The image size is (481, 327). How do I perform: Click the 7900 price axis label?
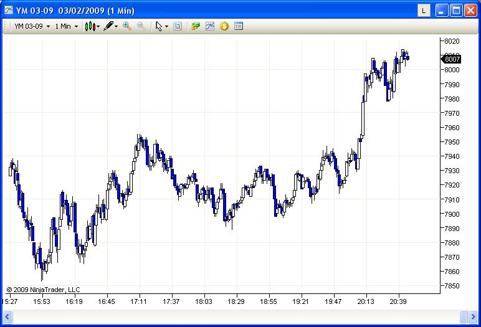pyautogui.click(x=452, y=214)
